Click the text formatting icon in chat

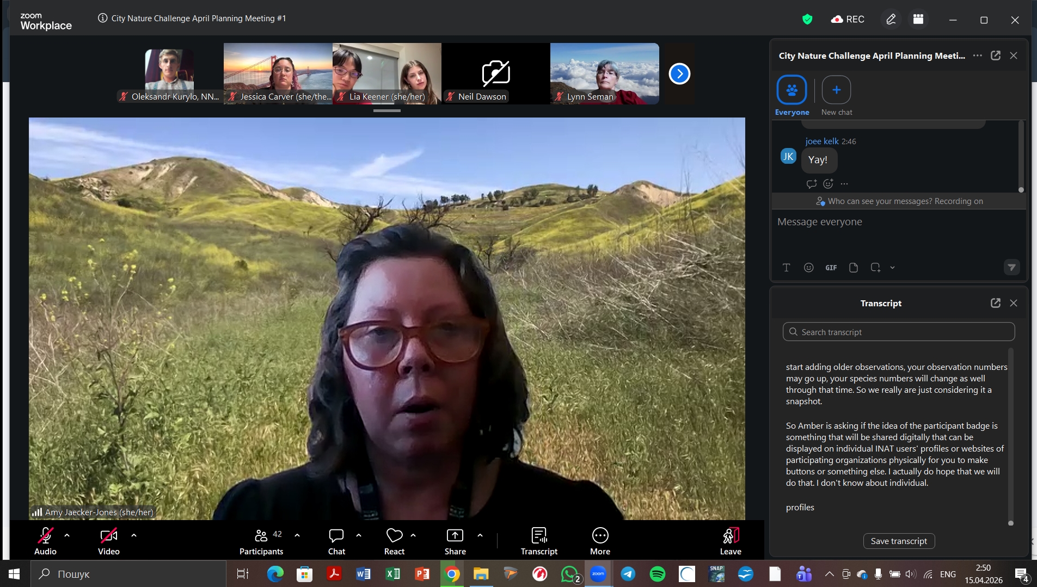[786, 268]
